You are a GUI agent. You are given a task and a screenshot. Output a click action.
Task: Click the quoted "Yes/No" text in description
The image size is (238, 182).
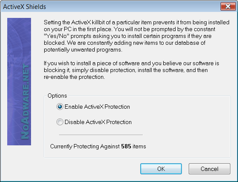tap(57, 36)
